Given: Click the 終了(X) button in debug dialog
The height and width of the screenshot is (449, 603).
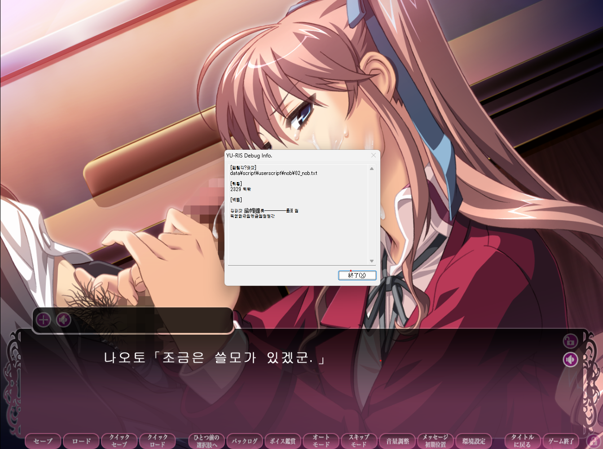Looking at the screenshot, I should point(357,275).
